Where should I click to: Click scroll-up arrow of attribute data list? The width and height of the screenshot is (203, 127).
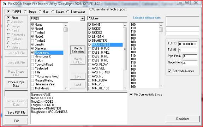(x=161, y=25)
